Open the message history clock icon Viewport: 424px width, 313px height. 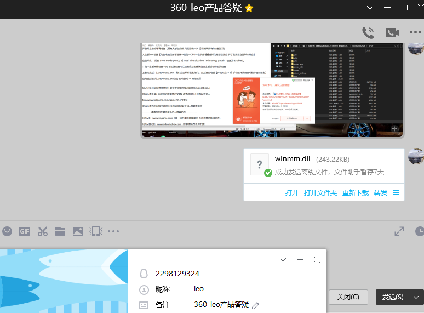(x=420, y=231)
